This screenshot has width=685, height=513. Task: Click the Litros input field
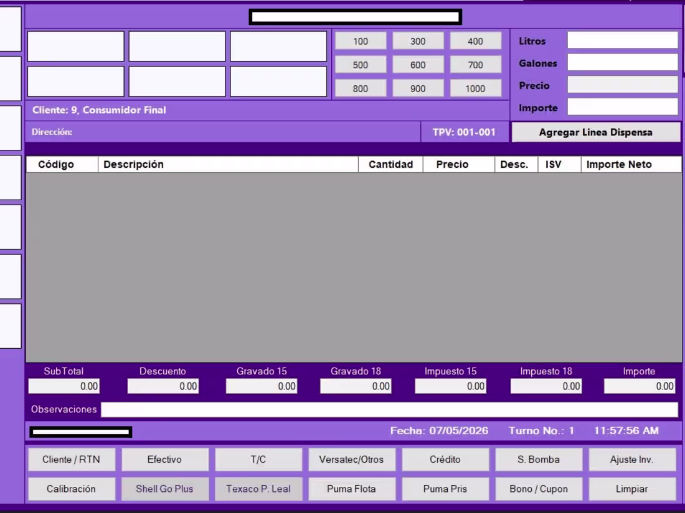[x=623, y=40]
